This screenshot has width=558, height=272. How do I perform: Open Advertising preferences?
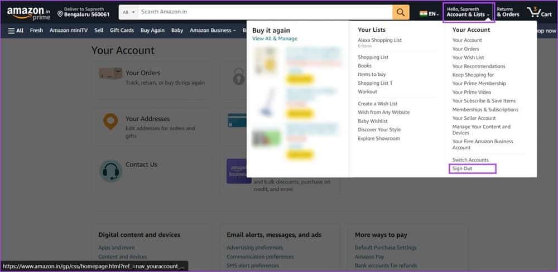click(x=255, y=247)
